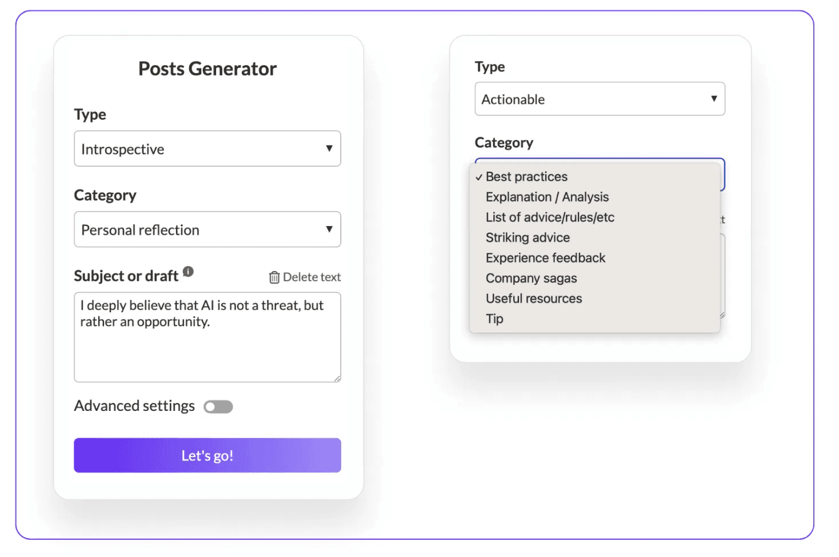The image size is (839, 557).
Task: Click the Let's go! button
Action: click(207, 455)
